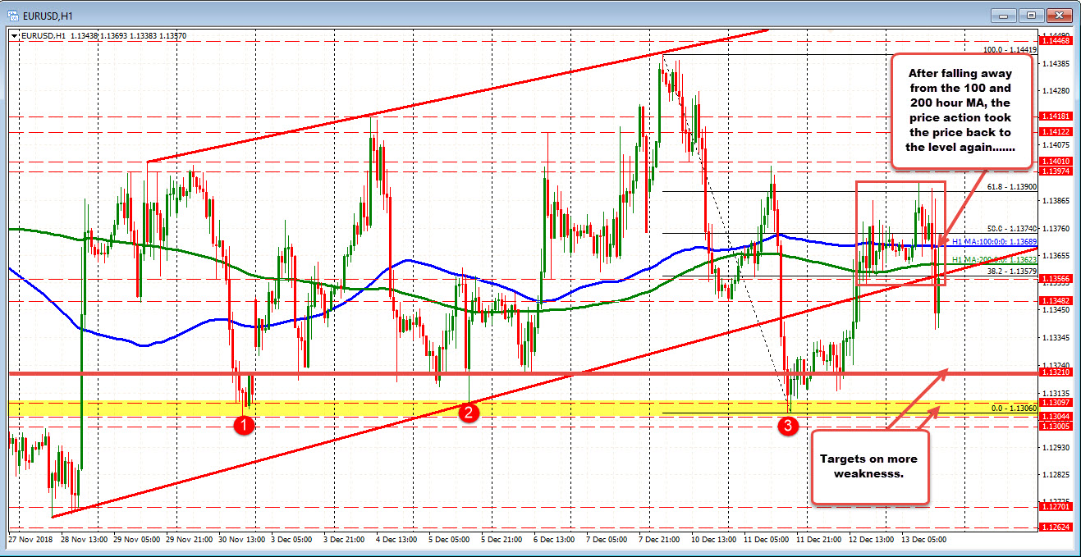1081x557 pixels.
Task: Click the red 1.13097 price label
Action: coord(1055,402)
